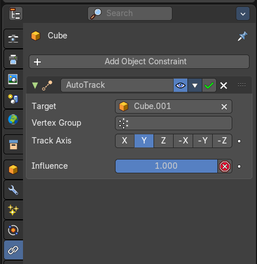Viewport: 257px width, 264px height.
Task: Open the Collection properties tab
Action: (x=13, y=145)
